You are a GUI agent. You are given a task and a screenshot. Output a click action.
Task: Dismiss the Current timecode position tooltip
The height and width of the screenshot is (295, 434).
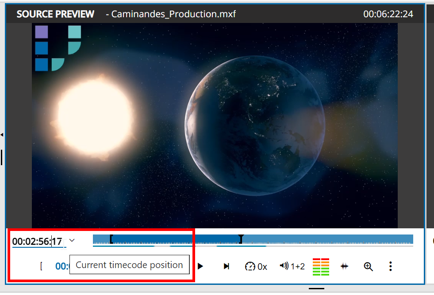coord(129,265)
